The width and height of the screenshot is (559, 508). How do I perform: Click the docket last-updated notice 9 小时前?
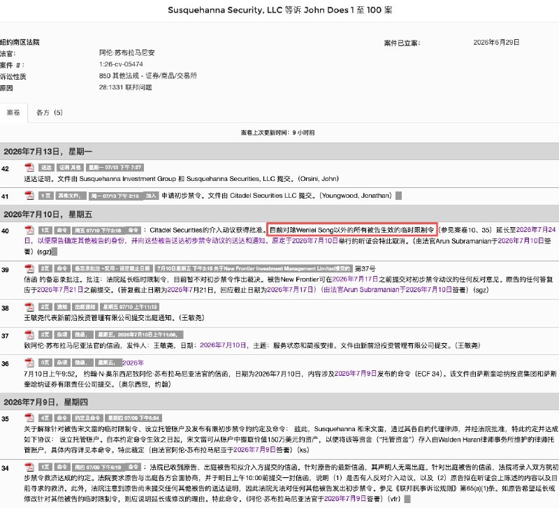click(277, 133)
